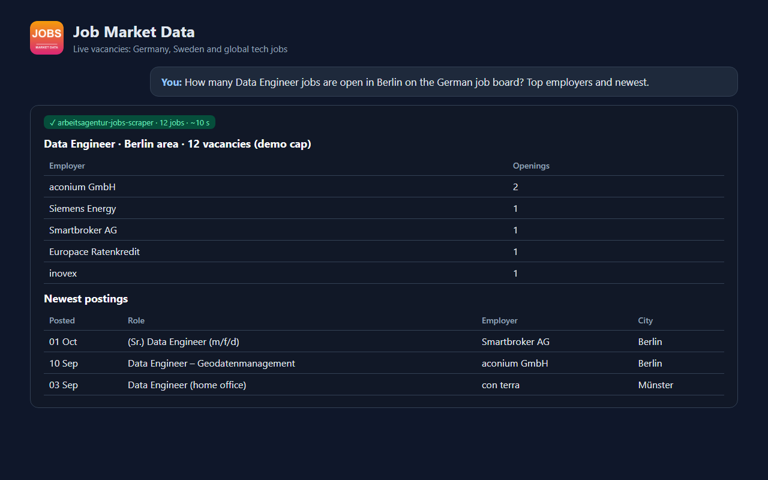Click the Openings column header
768x480 pixels.
pos(531,166)
